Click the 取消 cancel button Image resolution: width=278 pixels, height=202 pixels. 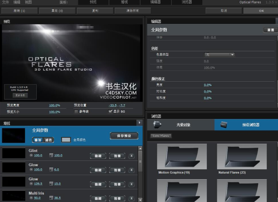pyautogui.click(x=223, y=11)
